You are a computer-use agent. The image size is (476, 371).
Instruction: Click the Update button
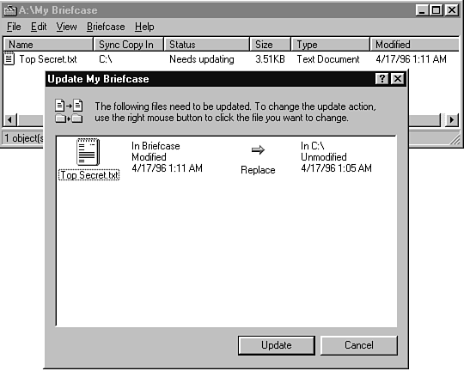(277, 345)
